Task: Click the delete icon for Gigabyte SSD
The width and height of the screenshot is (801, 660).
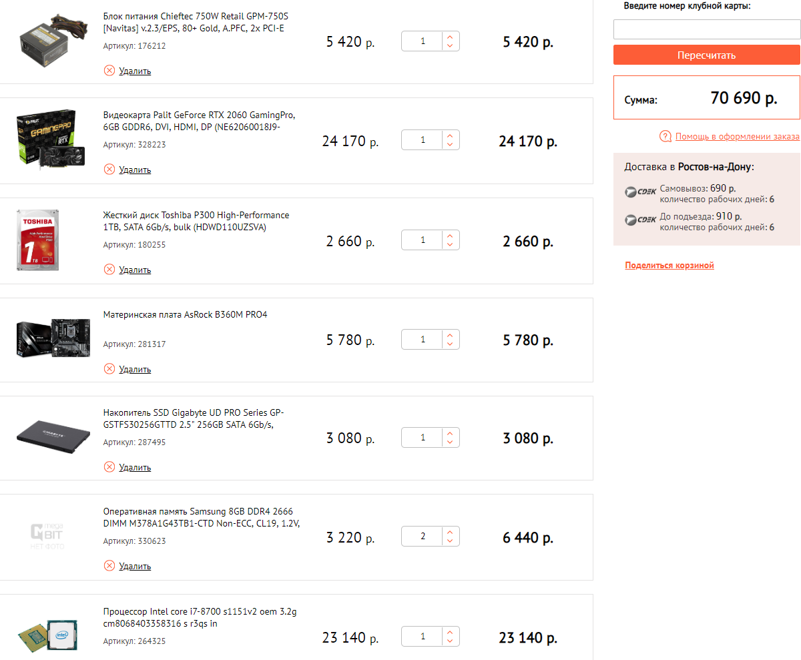Action: [109, 467]
